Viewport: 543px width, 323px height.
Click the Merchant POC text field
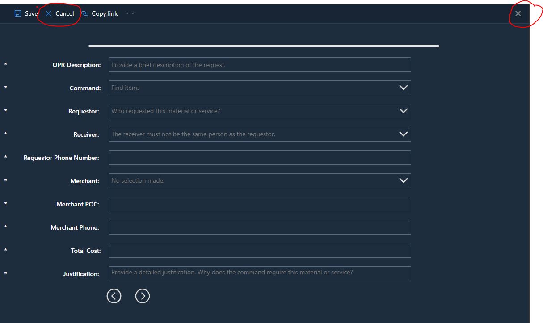pyautogui.click(x=260, y=204)
